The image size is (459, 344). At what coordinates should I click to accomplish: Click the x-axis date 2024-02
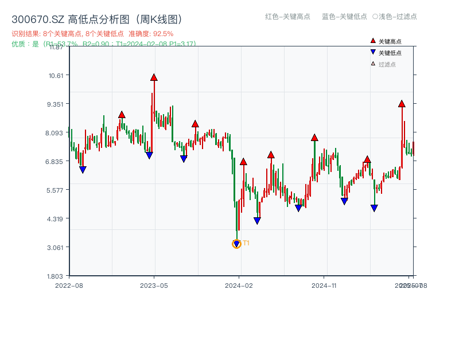(x=239, y=286)
